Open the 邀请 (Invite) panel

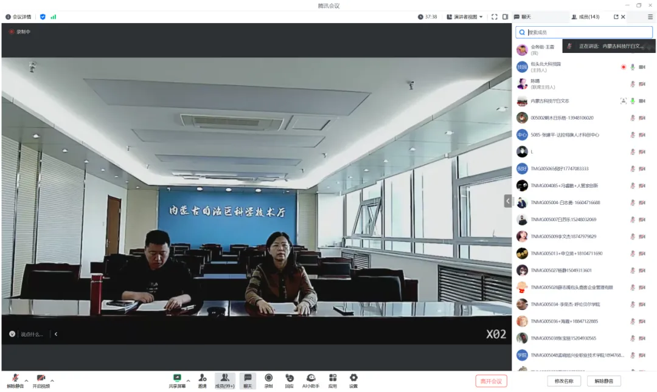pos(202,379)
